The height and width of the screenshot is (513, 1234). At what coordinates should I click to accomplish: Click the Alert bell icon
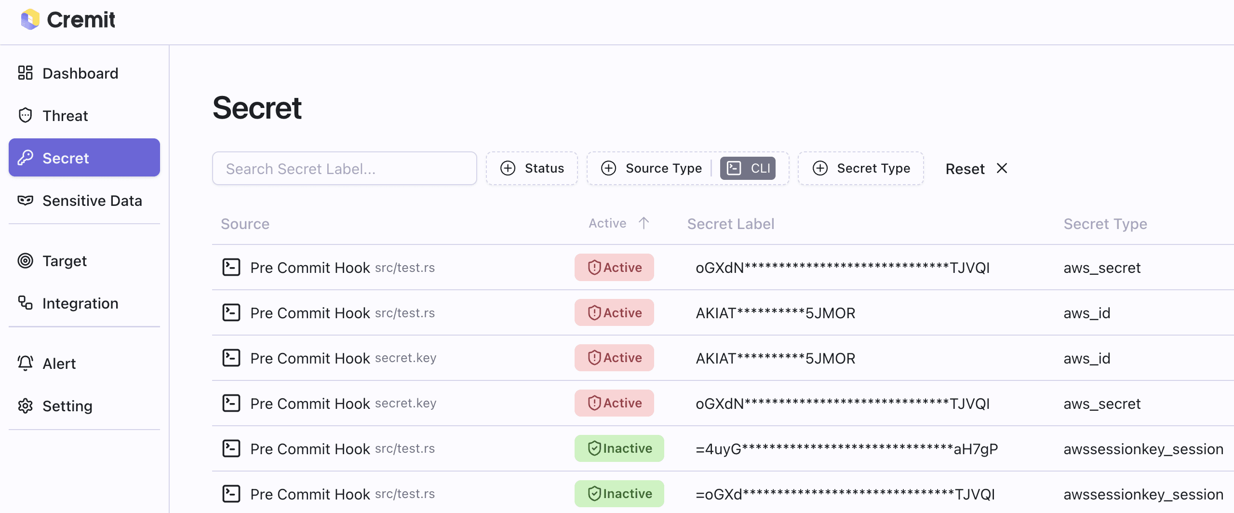(x=25, y=363)
